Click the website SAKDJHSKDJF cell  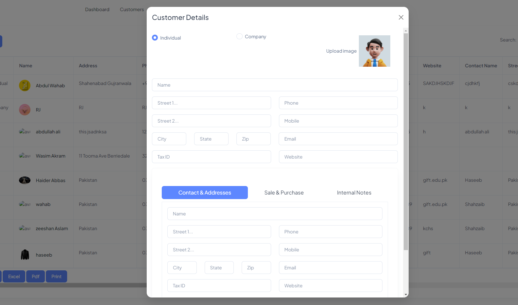438,83
